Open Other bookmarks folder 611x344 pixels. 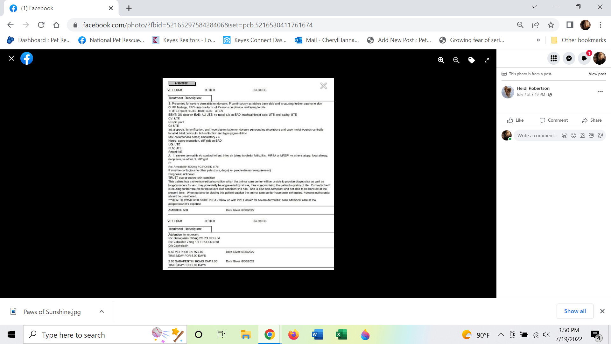tap(578, 40)
